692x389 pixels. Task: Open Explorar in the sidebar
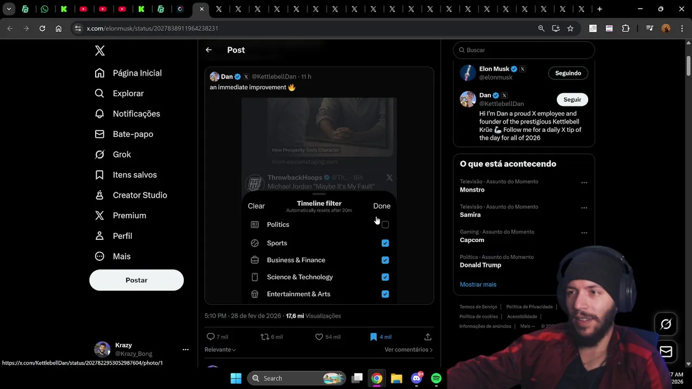119,93
